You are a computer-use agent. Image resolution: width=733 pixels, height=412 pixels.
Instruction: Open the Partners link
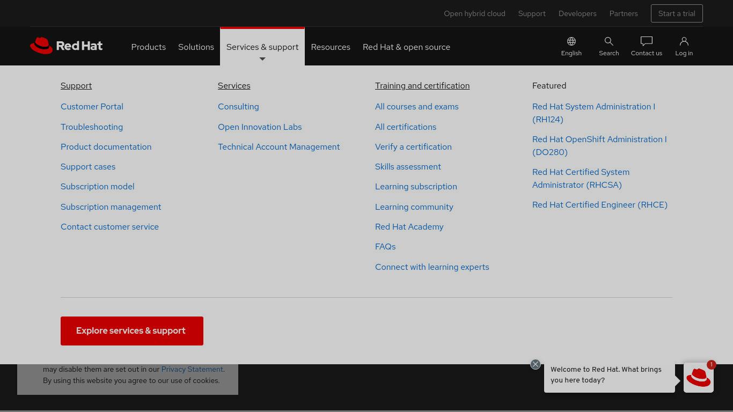pos(624,13)
